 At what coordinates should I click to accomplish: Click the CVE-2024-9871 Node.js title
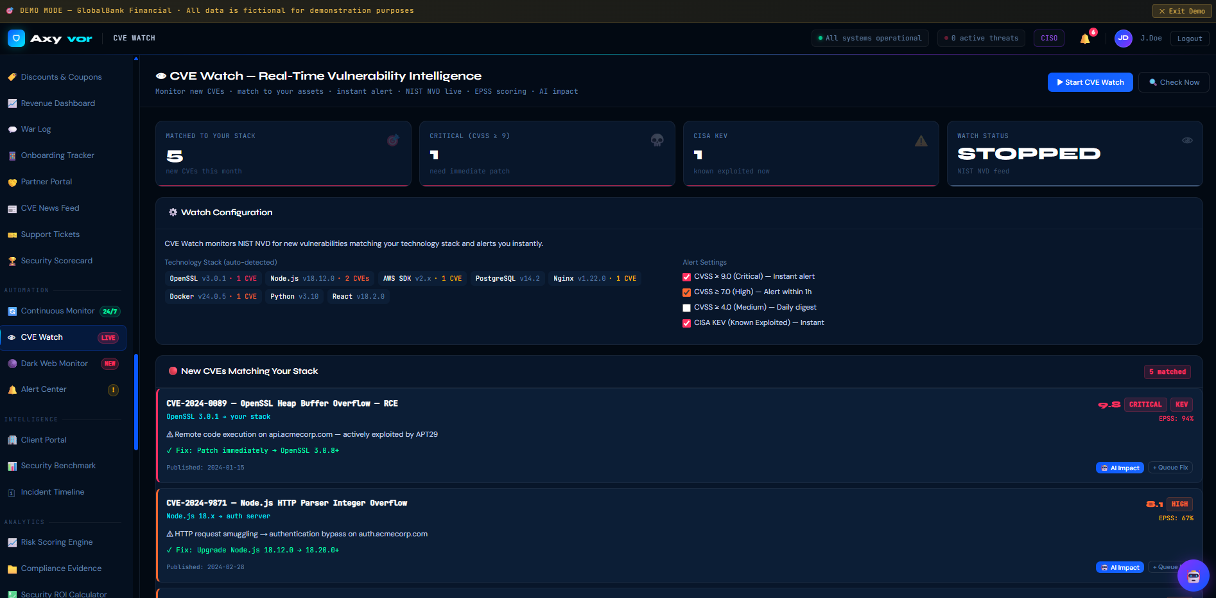point(286,503)
